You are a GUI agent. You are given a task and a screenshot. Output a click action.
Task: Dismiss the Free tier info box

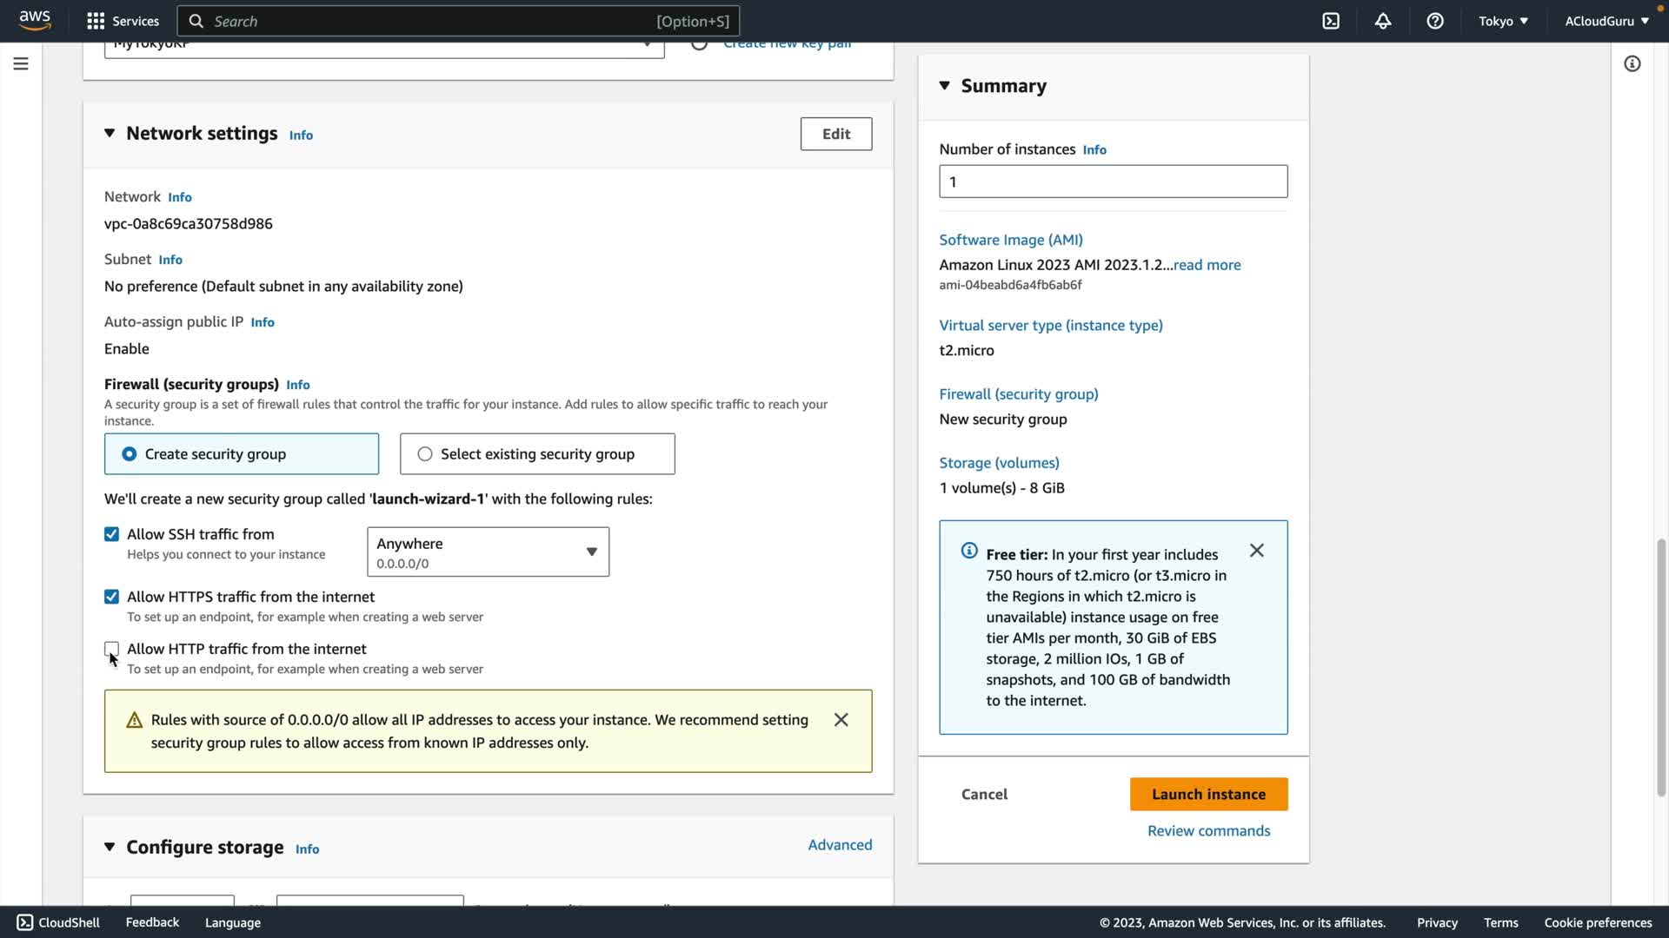1256,551
